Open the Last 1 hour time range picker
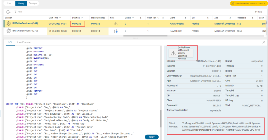The image size is (268, 140). pyautogui.click(x=248, y=3)
